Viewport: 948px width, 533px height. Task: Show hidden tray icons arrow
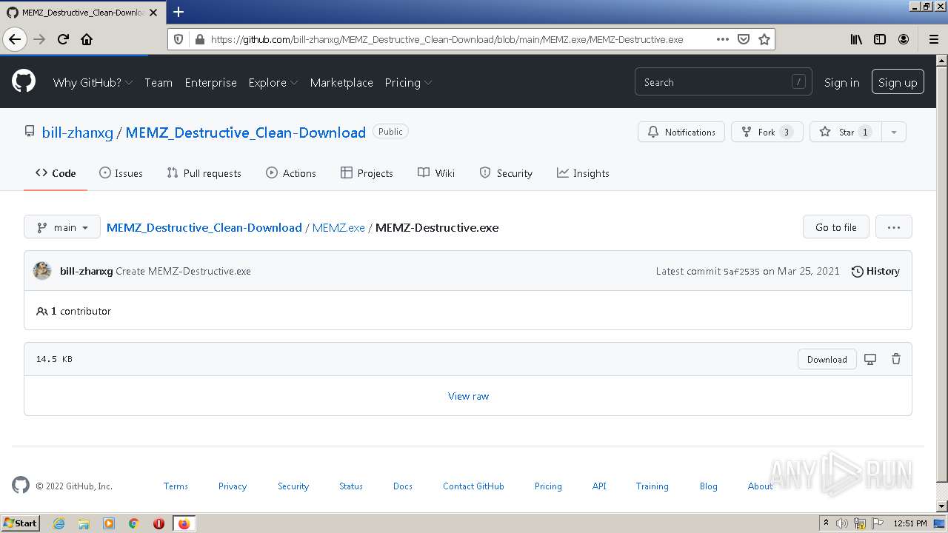pyautogui.click(x=826, y=523)
